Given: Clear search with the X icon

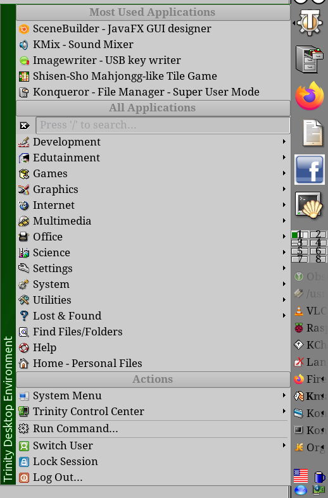Looking at the screenshot, I should pos(25,125).
